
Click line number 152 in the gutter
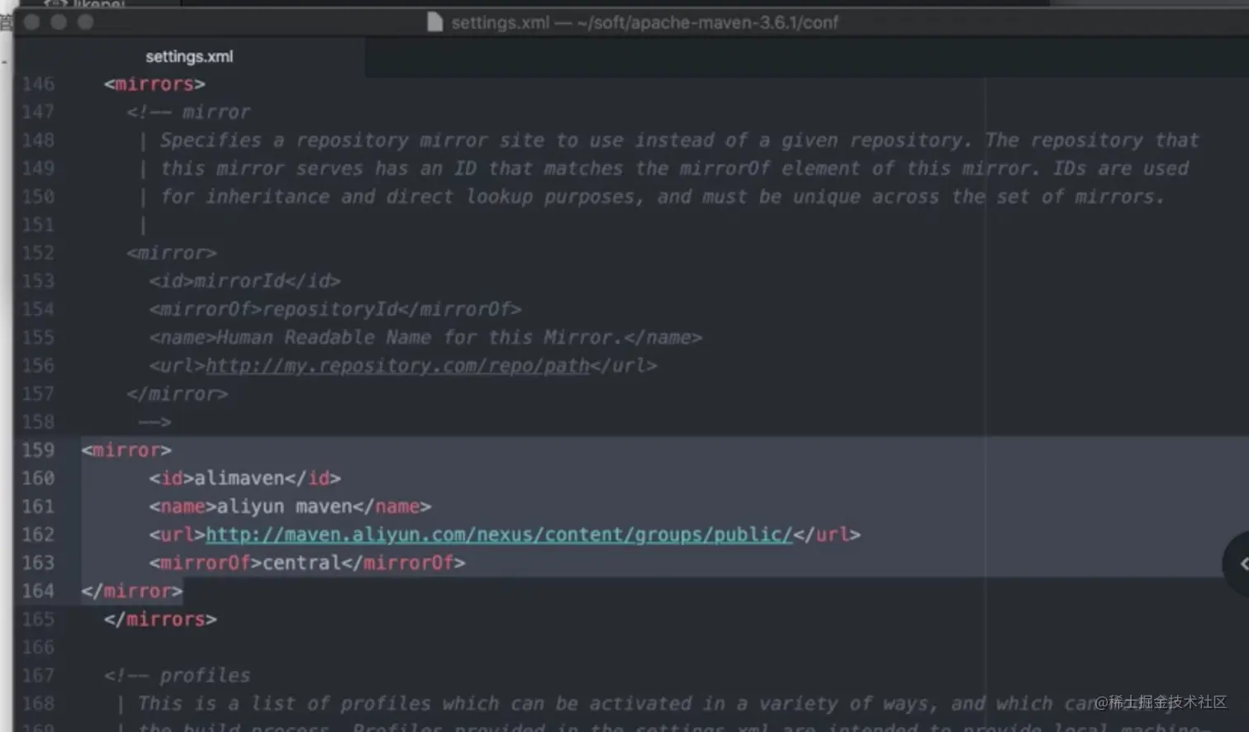point(38,253)
